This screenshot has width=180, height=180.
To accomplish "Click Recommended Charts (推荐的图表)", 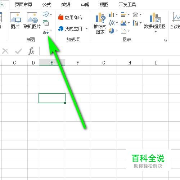I will tap(100, 23).
